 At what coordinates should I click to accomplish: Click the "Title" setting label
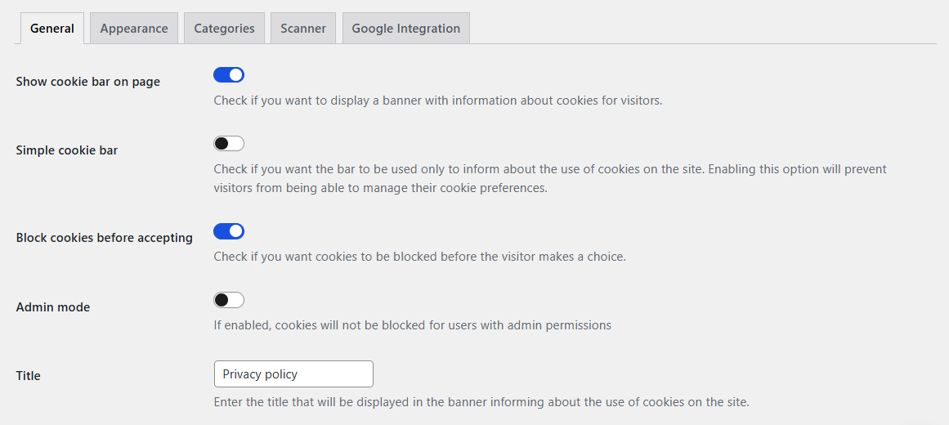(28, 376)
